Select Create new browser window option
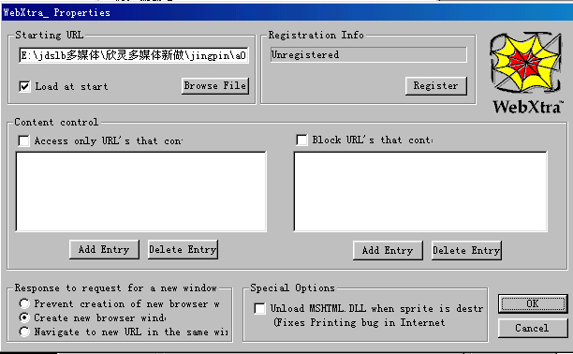Image resolution: width=573 pixels, height=354 pixels. coord(24,317)
